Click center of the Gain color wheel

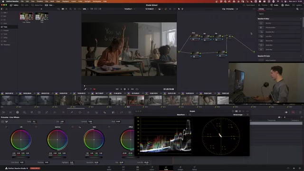click(x=94, y=140)
